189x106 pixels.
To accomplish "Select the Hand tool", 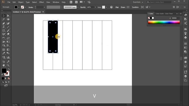I will coord(4,65).
